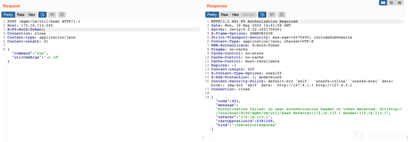Click the 'Authorization failed: no user authentication' message
The width and height of the screenshot is (408, 142).
click(309, 111)
